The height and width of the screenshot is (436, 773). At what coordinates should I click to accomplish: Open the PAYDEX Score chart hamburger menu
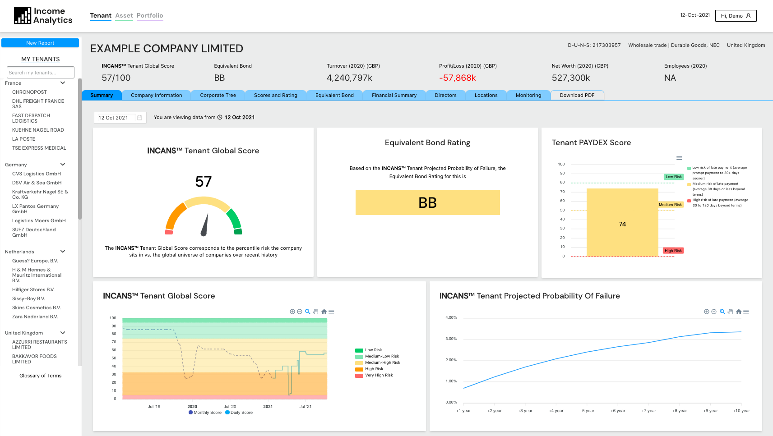[x=679, y=158]
